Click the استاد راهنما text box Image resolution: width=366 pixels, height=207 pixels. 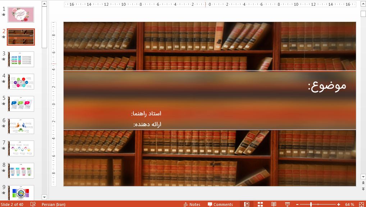[x=146, y=113]
